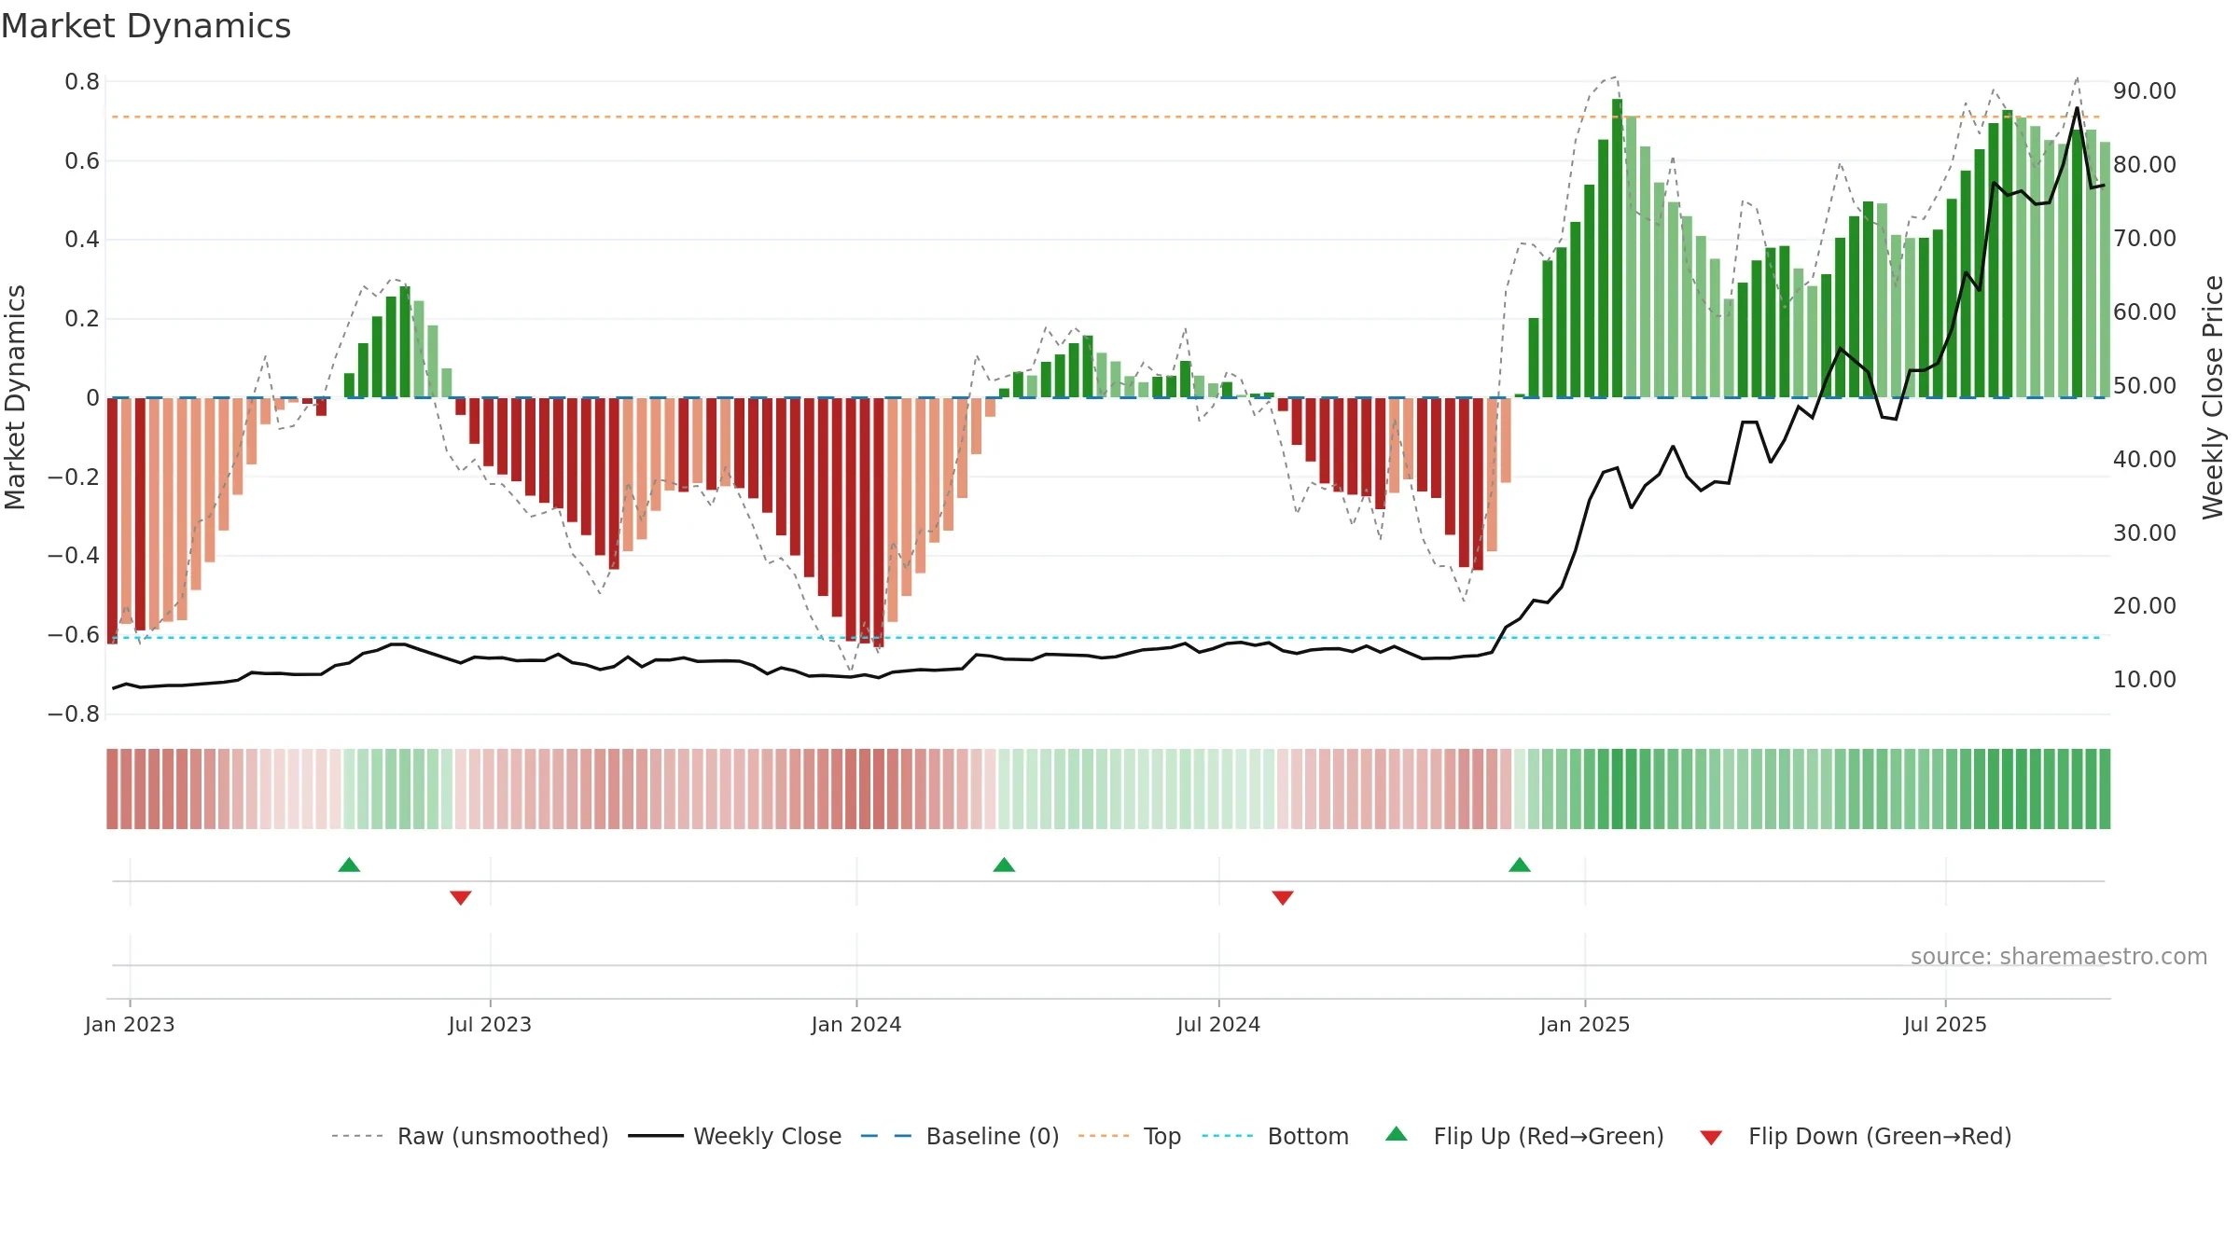Click the 0.8 left axis label
The height and width of the screenshot is (1259, 2239).
(82, 82)
